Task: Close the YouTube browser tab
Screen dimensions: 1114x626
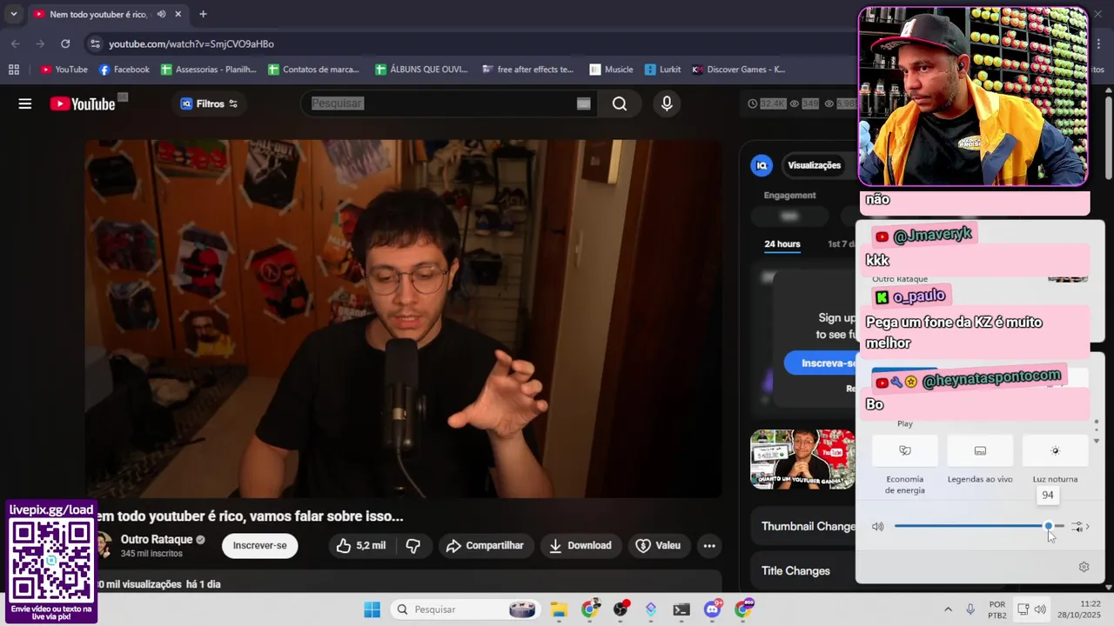Action: point(178,14)
